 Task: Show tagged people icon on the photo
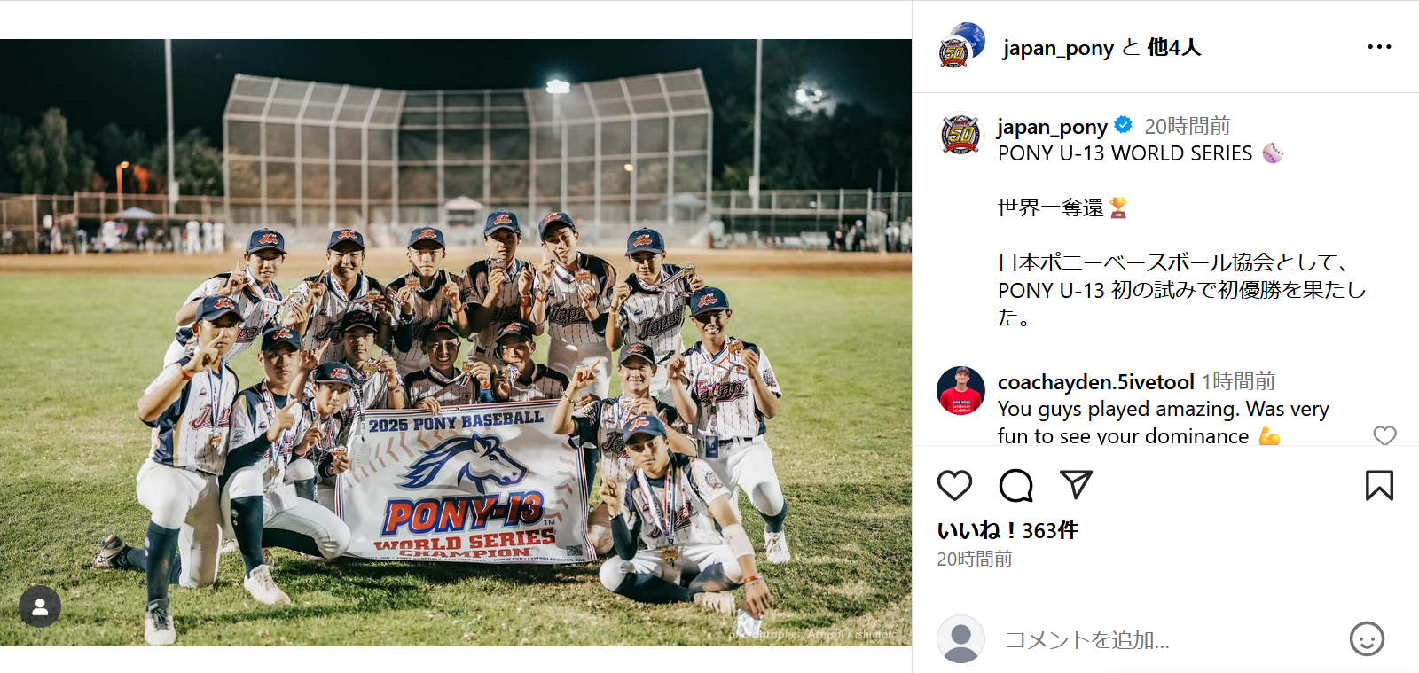pyautogui.click(x=40, y=606)
